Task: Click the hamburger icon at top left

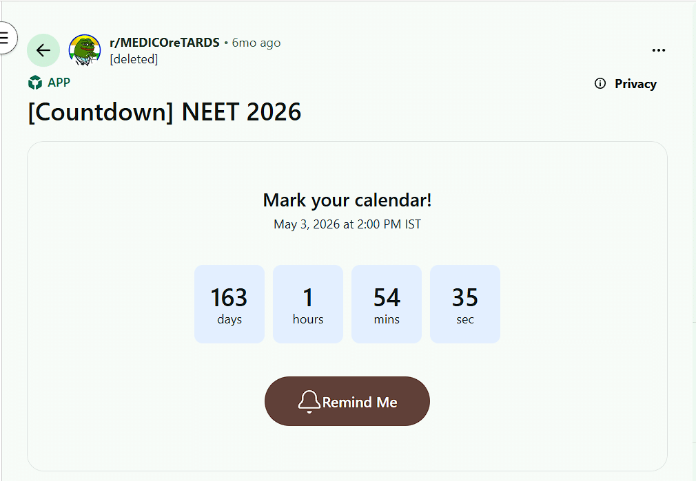Action: 3,37
